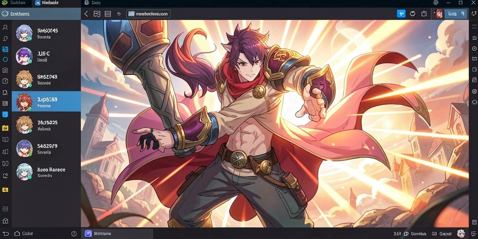Click the grid dots icon in left sidebar
The image size is (478, 239).
[x=5, y=209]
